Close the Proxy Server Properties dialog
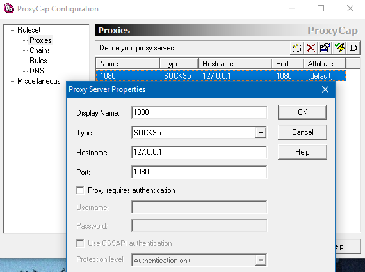365x272 pixels. pyautogui.click(x=325, y=89)
